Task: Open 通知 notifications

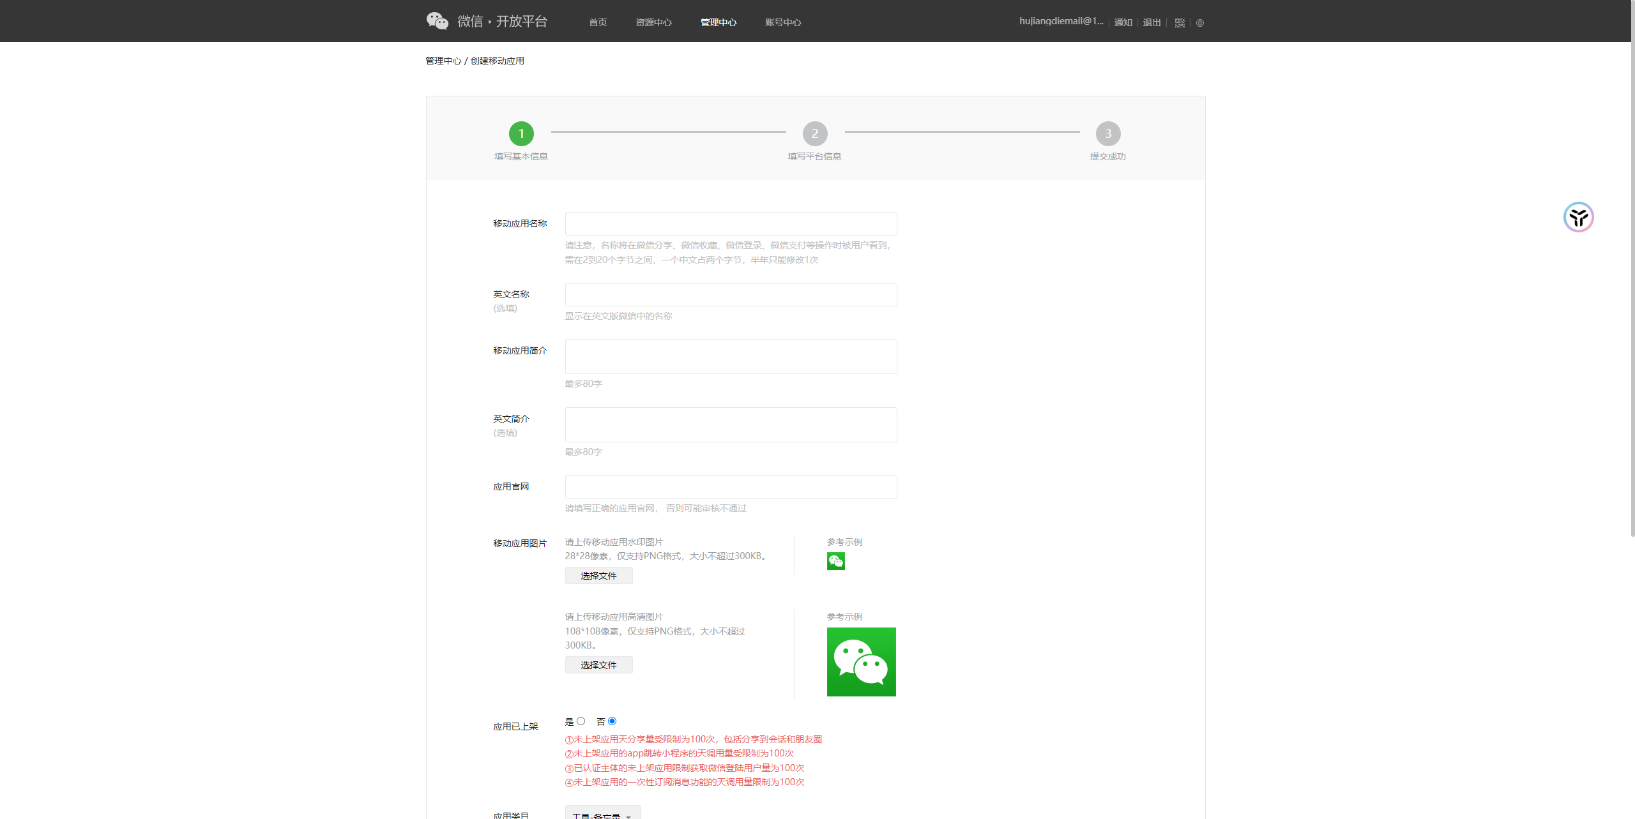Action: click(x=1122, y=22)
